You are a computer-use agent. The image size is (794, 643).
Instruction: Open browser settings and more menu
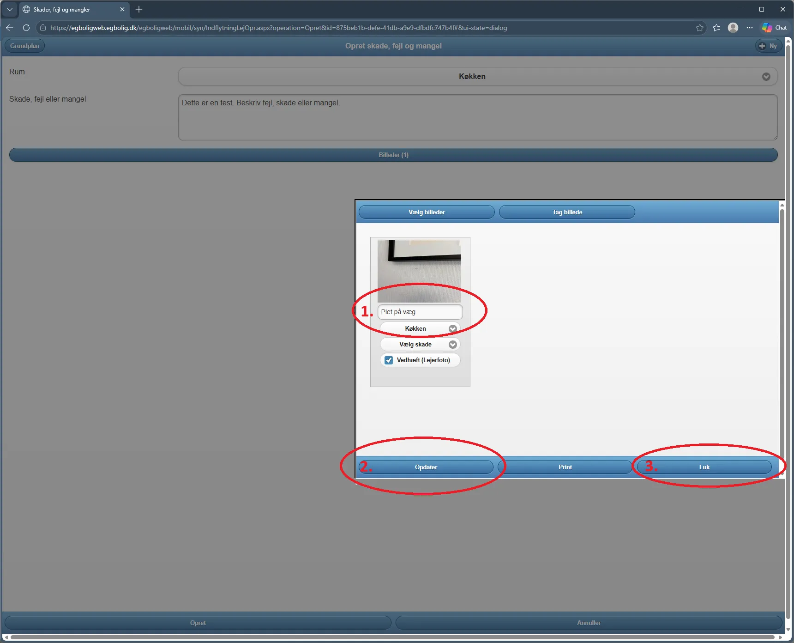click(750, 28)
